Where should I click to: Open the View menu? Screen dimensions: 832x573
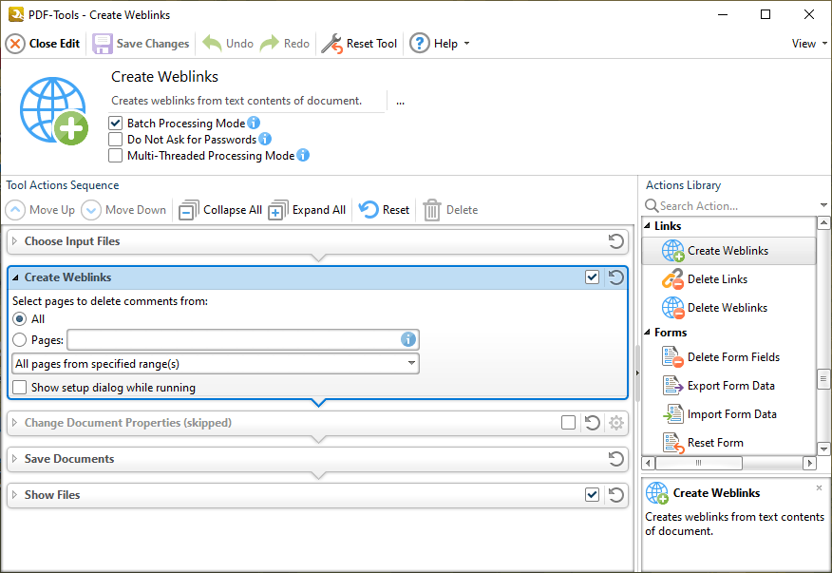(x=808, y=44)
